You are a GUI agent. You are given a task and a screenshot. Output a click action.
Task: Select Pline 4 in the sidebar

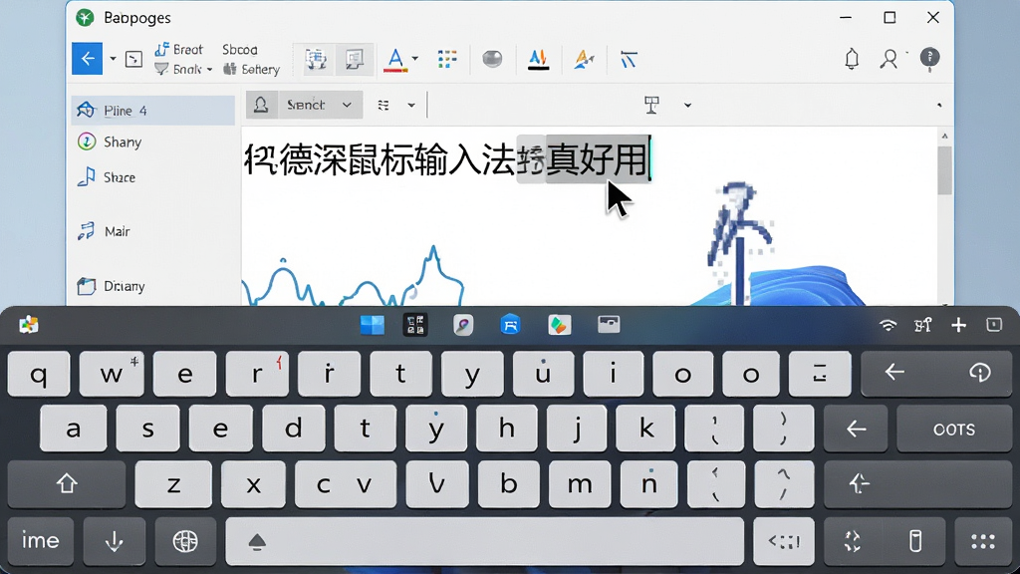pyautogui.click(x=152, y=111)
